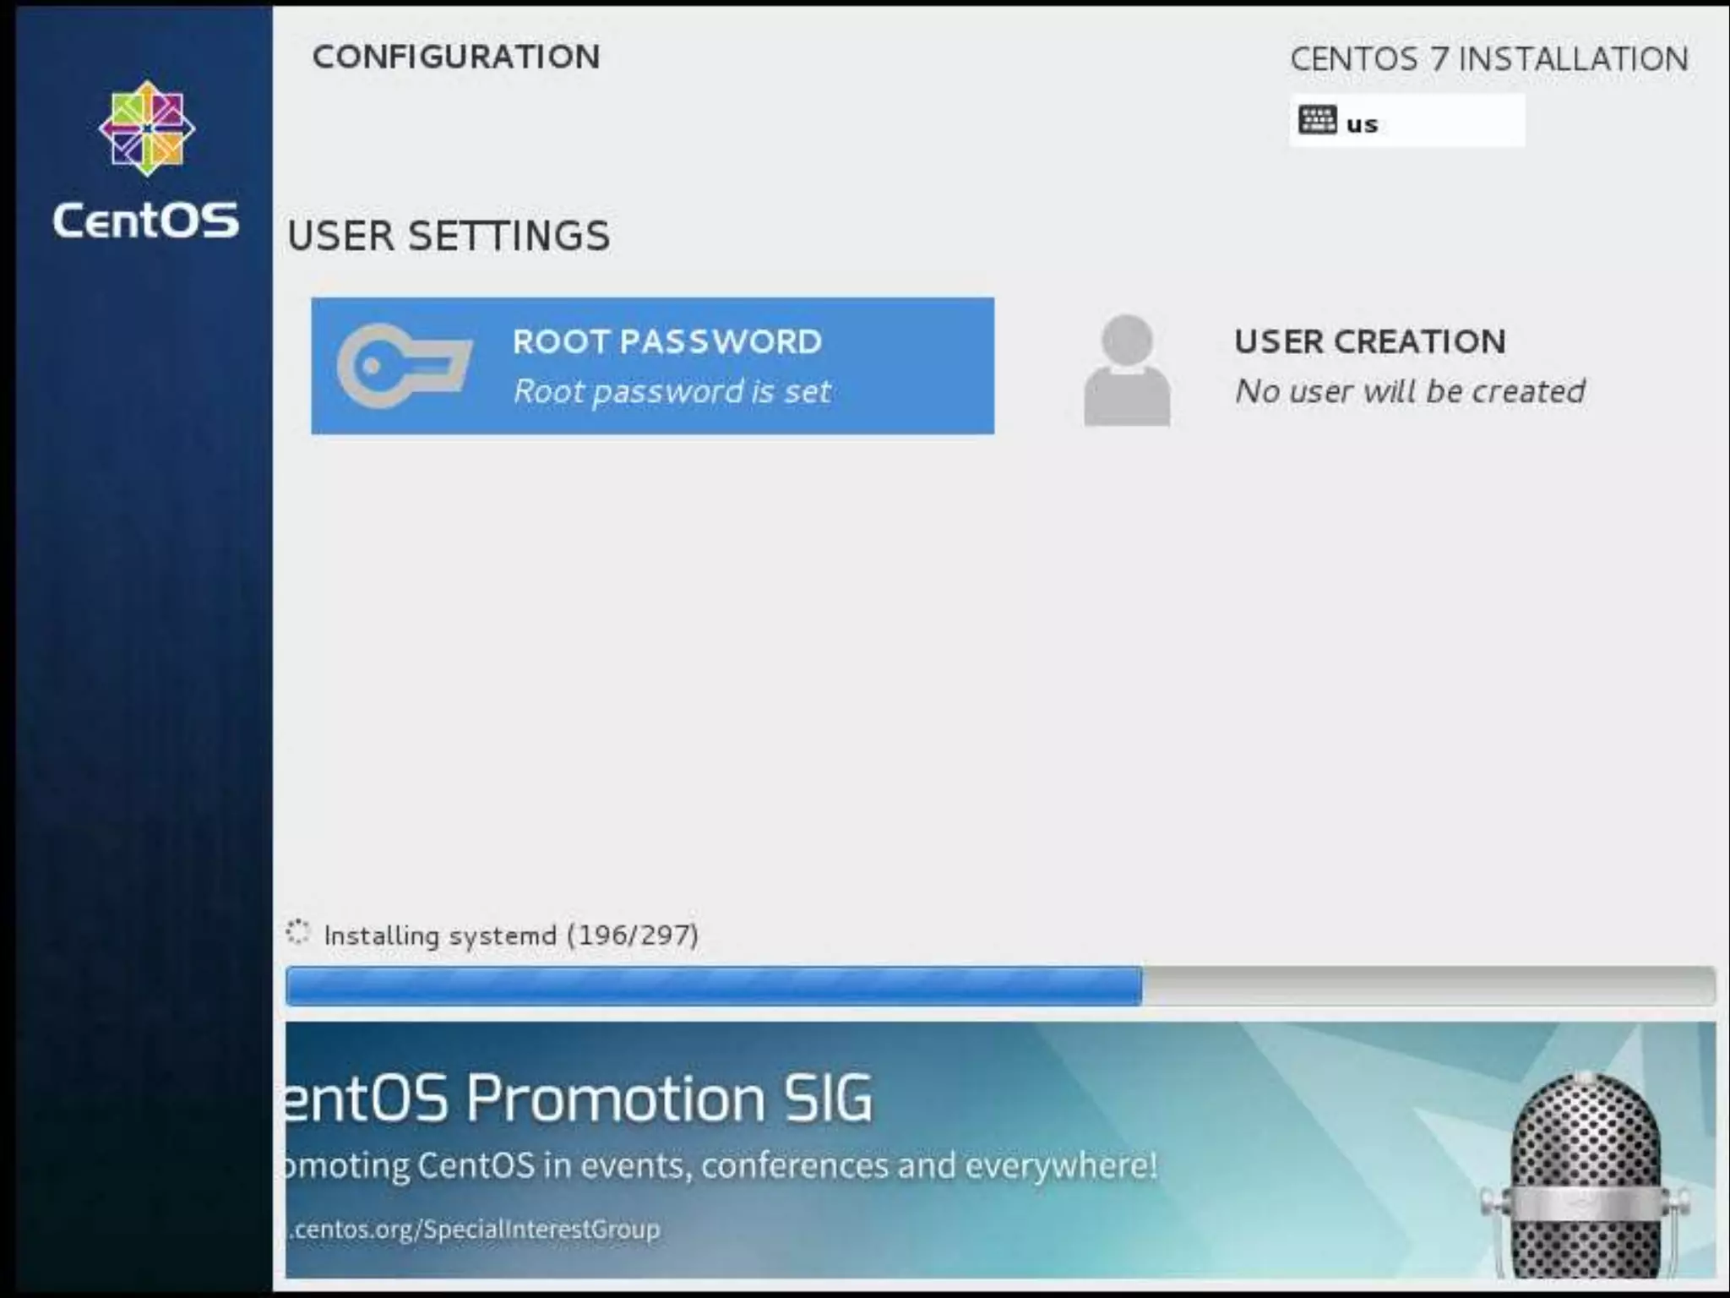The width and height of the screenshot is (1730, 1298).
Task: Click the spinner next to Installing systemd
Action: [297, 931]
